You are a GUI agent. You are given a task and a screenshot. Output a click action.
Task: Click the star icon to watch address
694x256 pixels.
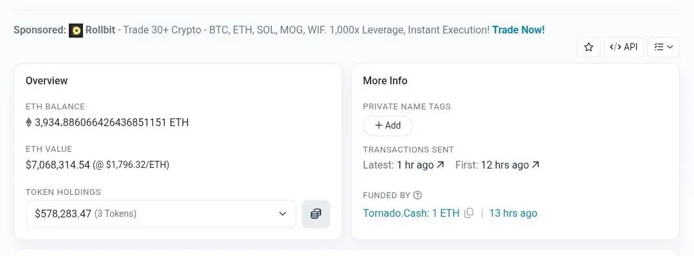coord(589,47)
